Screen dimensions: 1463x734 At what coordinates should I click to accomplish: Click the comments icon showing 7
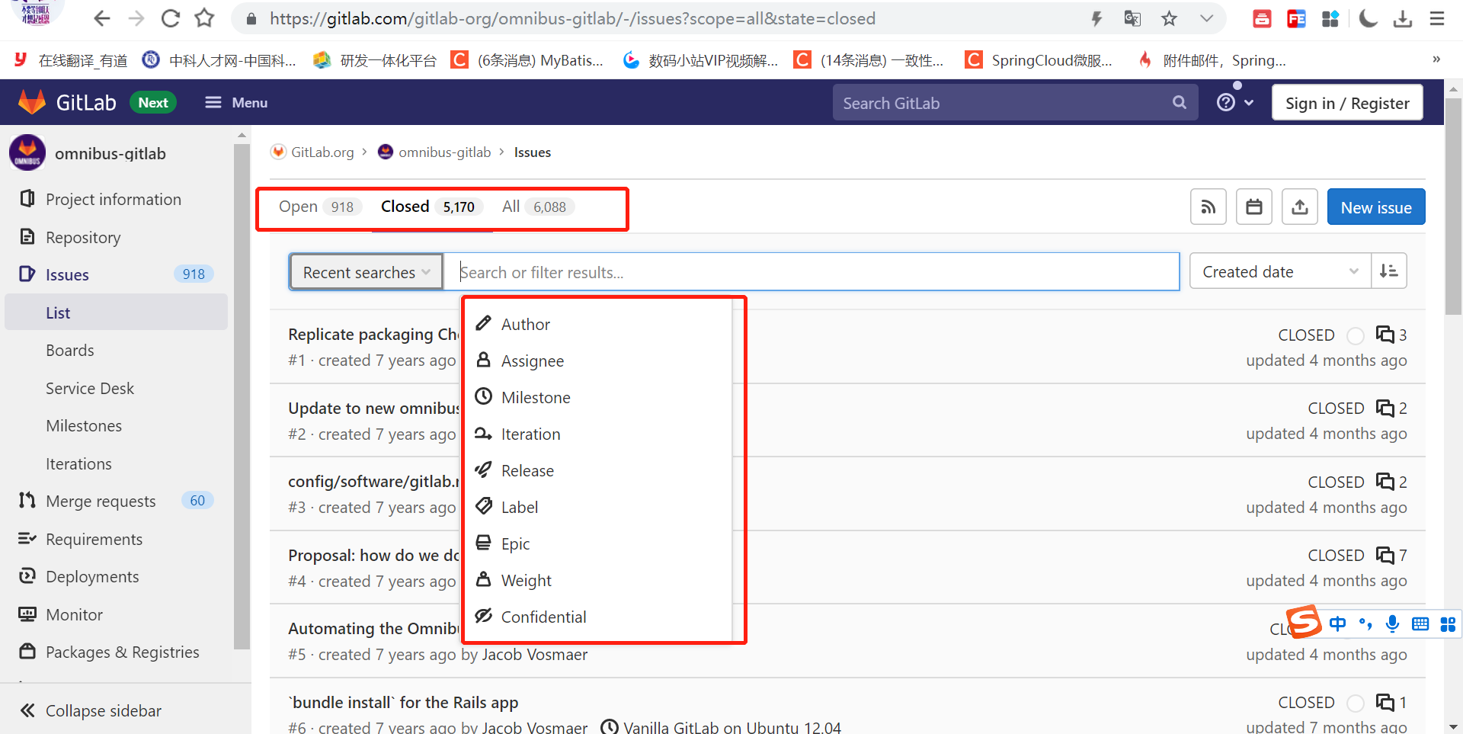coord(1385,555)
